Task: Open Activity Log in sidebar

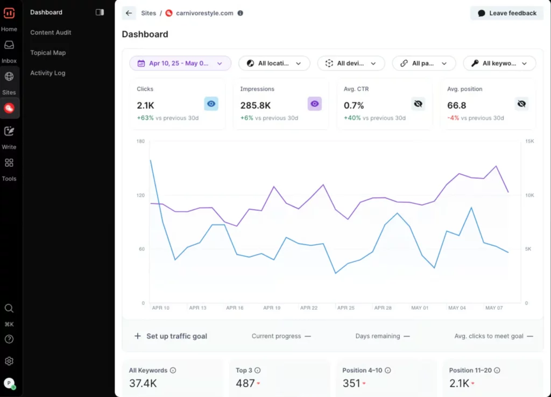Action: [47, 73]
